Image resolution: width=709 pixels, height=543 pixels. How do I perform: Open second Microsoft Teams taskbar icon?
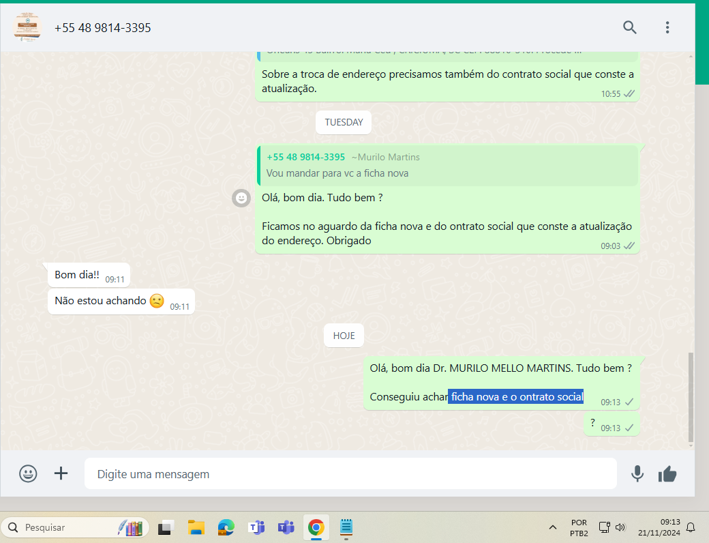pyautogui.click(x=286, y=527)
